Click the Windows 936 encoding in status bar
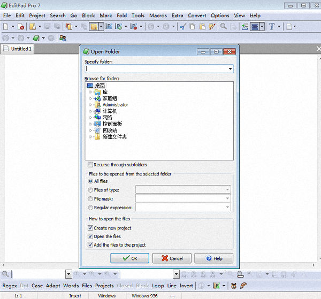This screenshot has height=299, width=321. coord(144,296)
